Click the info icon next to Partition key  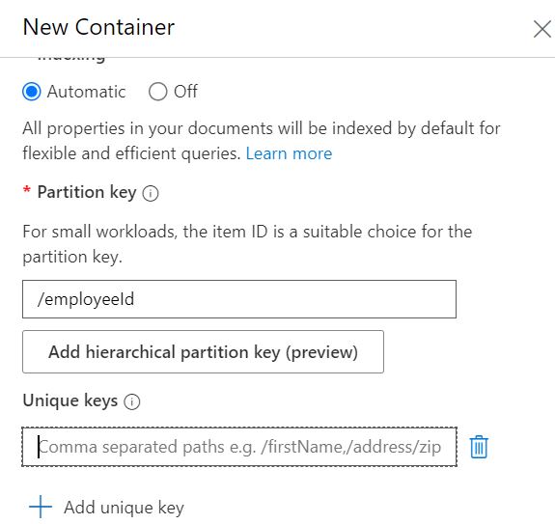tap(151, 194)
